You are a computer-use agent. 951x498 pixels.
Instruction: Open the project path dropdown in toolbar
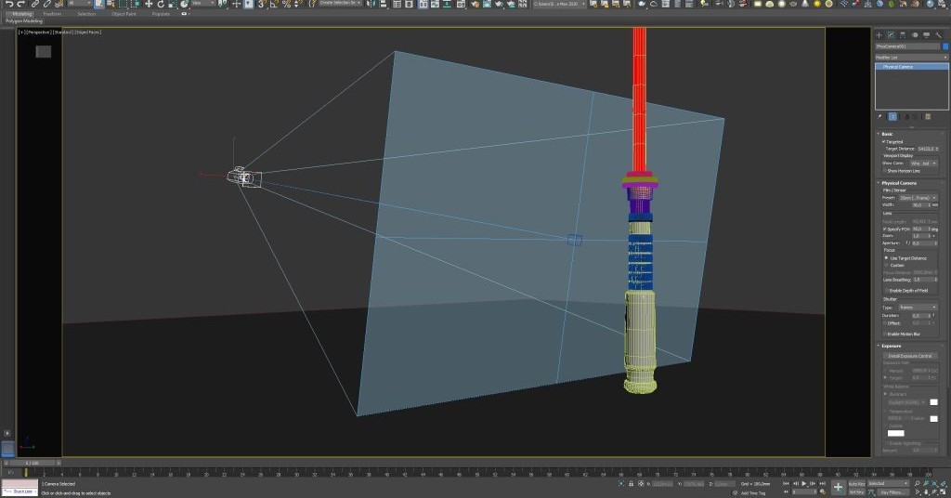coord(560,4)
